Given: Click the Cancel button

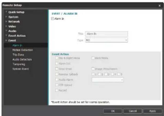Looking at the screenshot, I should pyautogui.click(x=133, y=111).
